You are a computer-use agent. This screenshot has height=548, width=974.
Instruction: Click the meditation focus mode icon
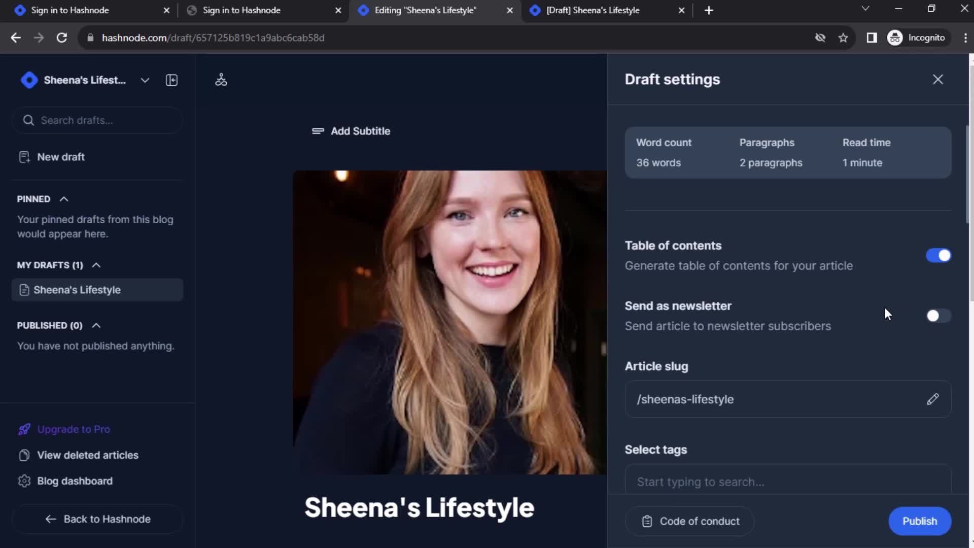click(x=221, y=80)
